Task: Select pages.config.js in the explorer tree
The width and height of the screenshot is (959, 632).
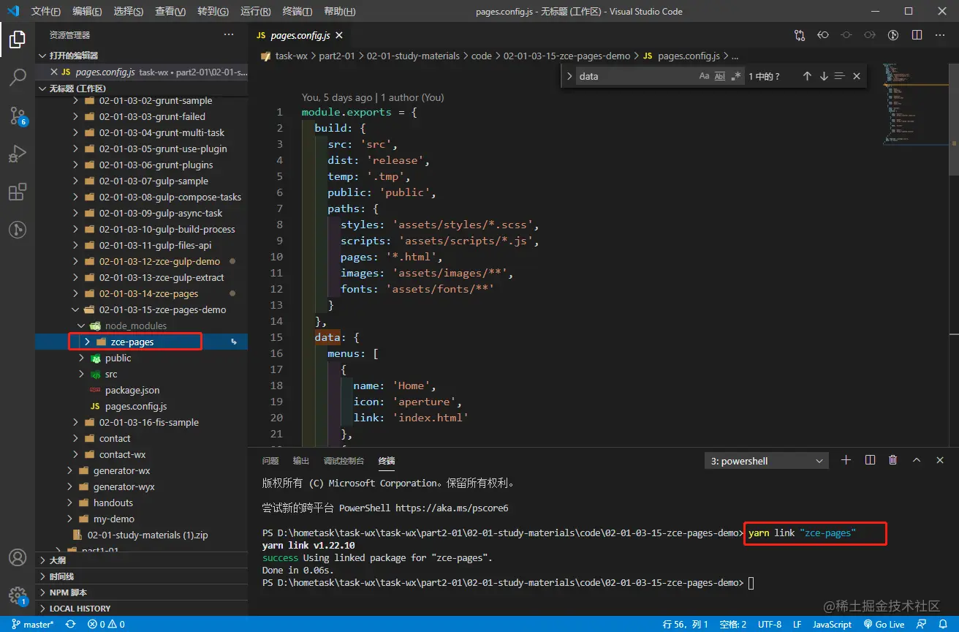Action: (x=136, y=406)
